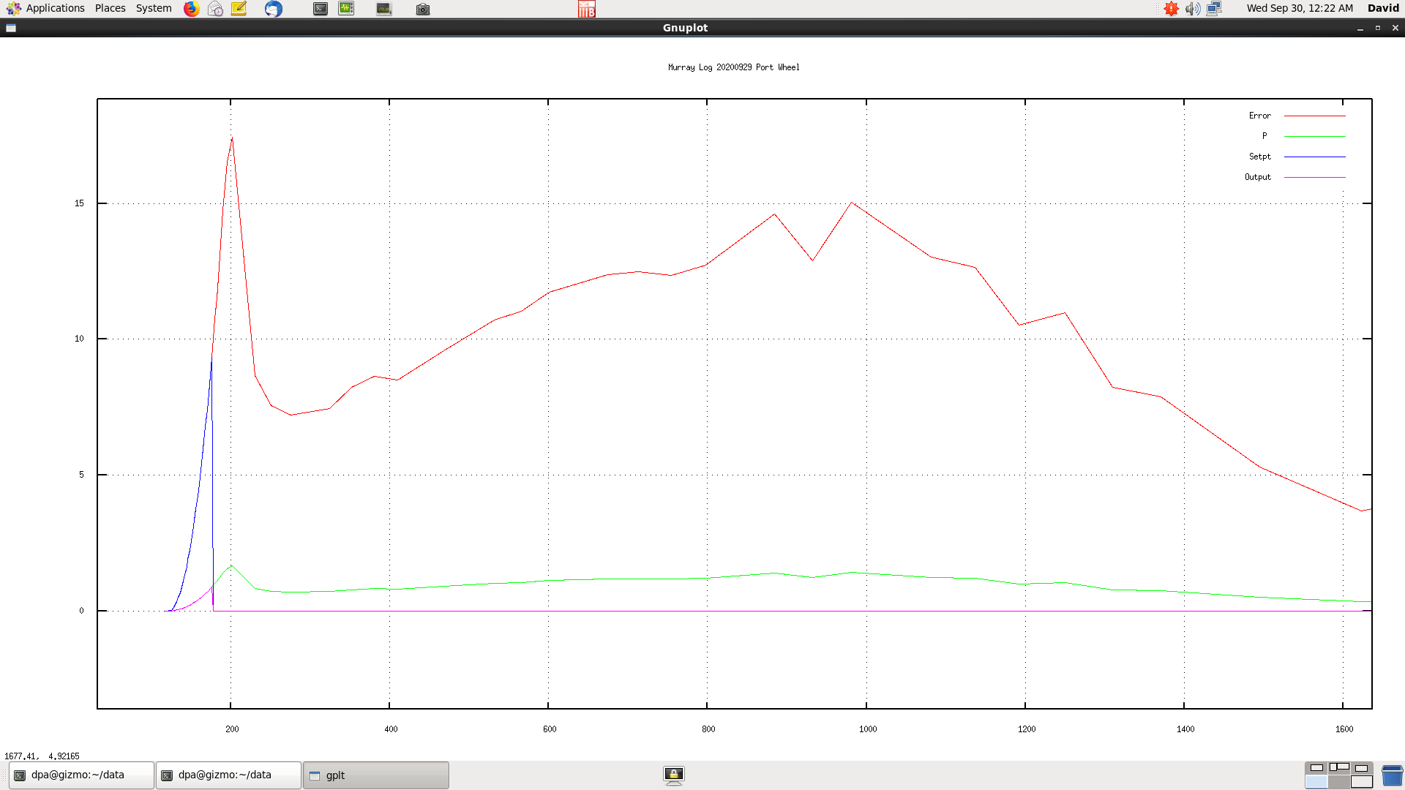
Task: Open the volume control speaker icon
Action: point(1193,9)
